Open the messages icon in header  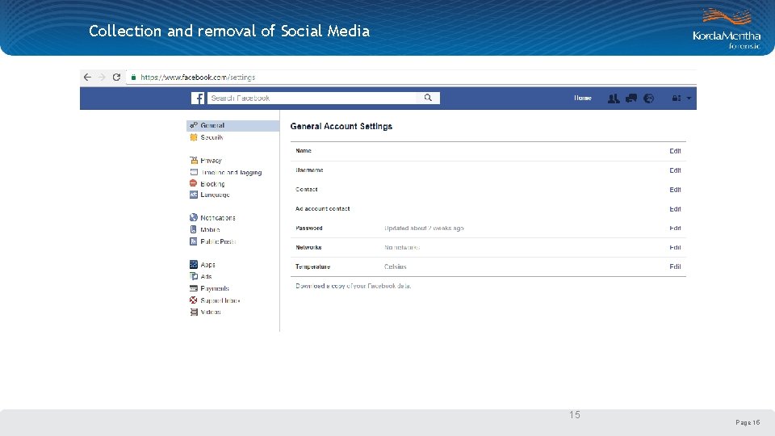pyautogui.click(x=631, y=99)
